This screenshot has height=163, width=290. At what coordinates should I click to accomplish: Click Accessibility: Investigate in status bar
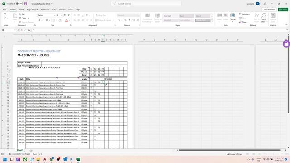(19, 154)
